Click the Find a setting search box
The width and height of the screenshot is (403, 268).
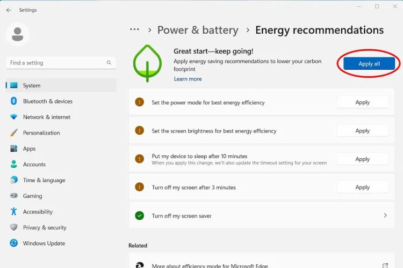tap(56, 63)
